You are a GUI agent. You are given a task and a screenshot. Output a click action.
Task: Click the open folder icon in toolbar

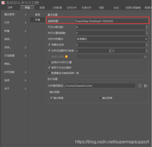tap(37, 3)
